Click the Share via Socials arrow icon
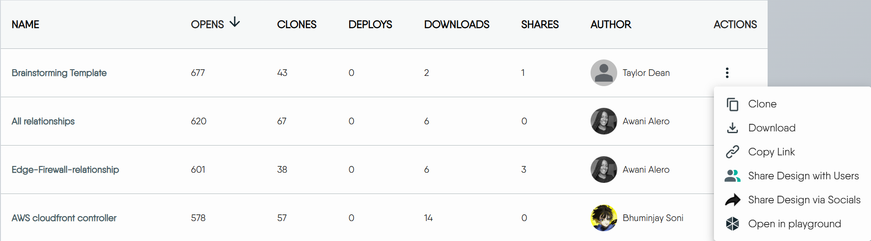 [732, 200]
